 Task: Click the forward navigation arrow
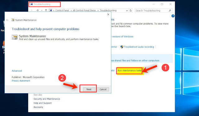[37, 10]
